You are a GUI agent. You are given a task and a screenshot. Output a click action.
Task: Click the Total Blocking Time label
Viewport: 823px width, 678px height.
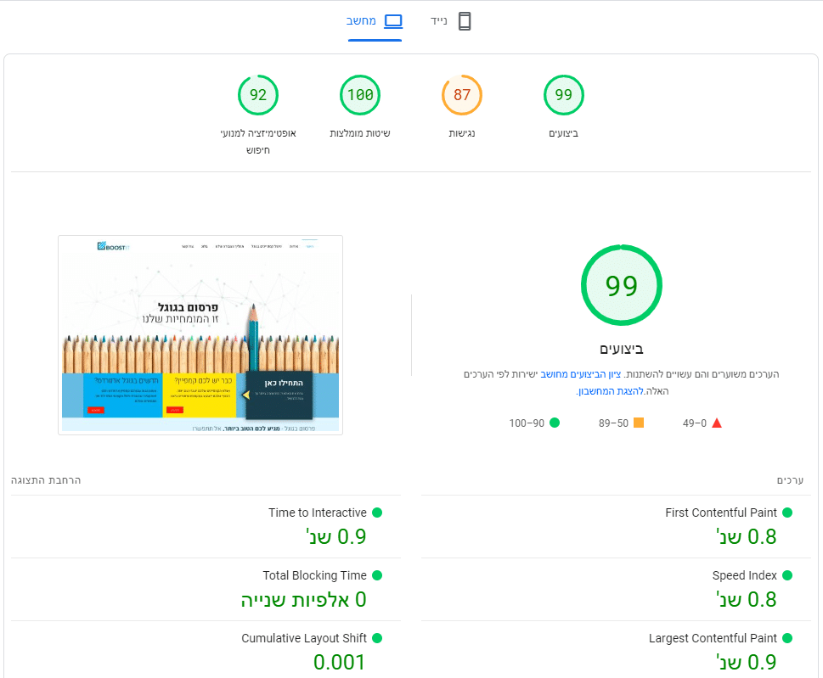(314, 575)
